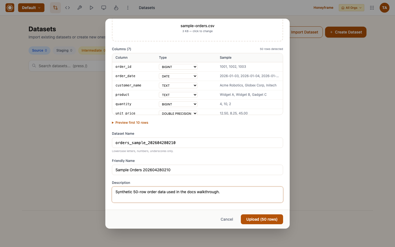Image resolution: width=395 pixels, height=247 pixels.
Task: Click the play run icon
Action: [92, 8]
